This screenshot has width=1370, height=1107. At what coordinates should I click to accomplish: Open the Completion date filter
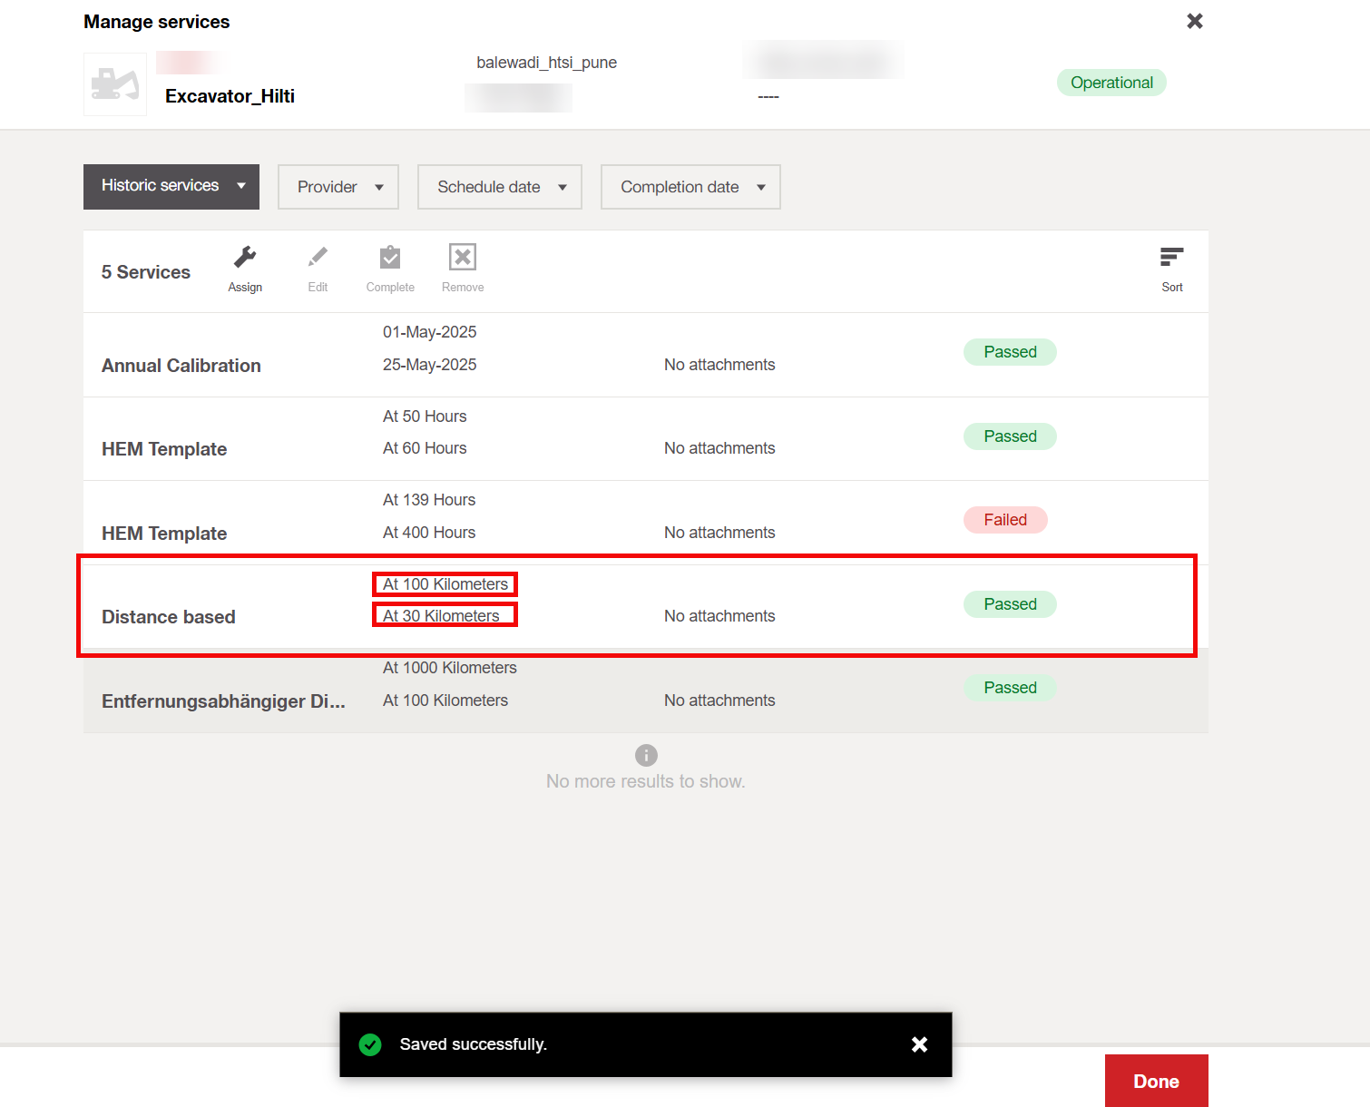(x=690, y=187)
